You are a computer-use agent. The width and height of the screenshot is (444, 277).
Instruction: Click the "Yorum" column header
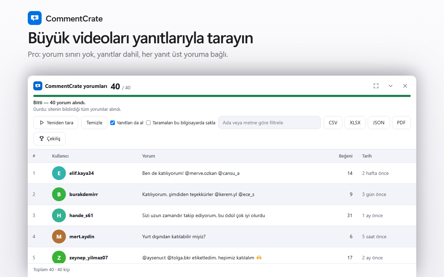148,156
